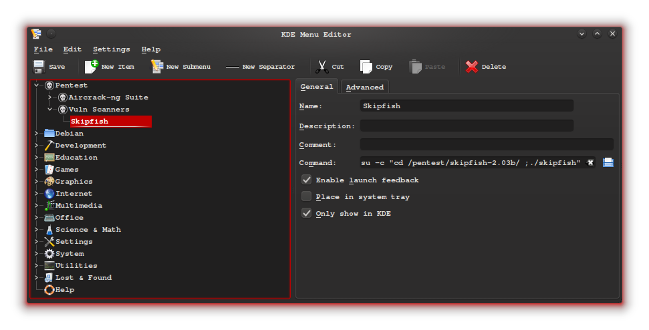Screen dimensions: 649x330
Task: Click the Save toolbar icon
Action: (x=39, y=67)
